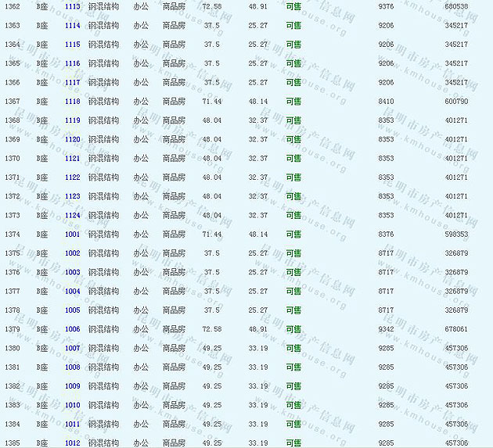Select the 可售 status for row 1374
This screenshot has width=493, height=448.
point(293,235)
